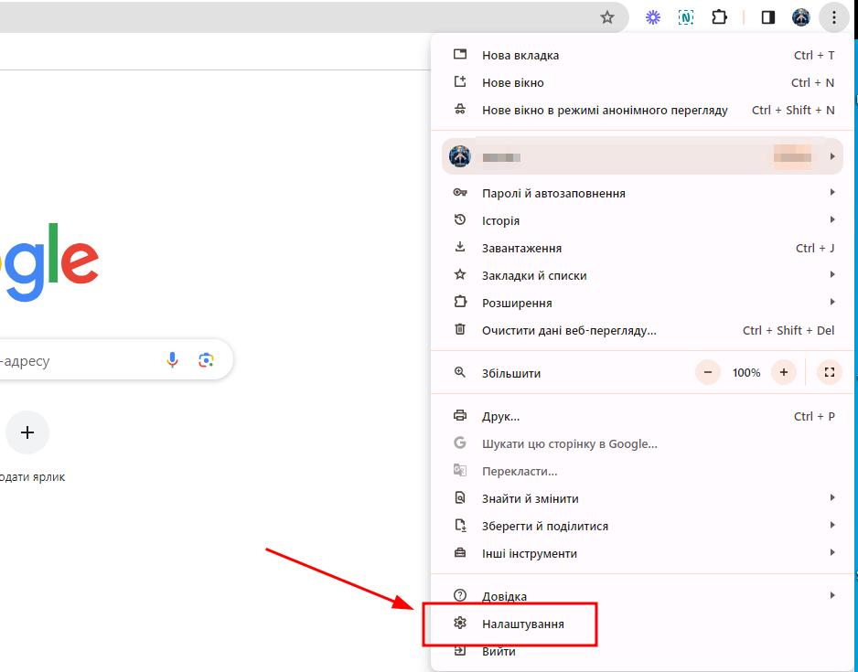Click the new window icon beside Нове вікно
Viewport: 858px width, 672px height.
coord(459,81)
